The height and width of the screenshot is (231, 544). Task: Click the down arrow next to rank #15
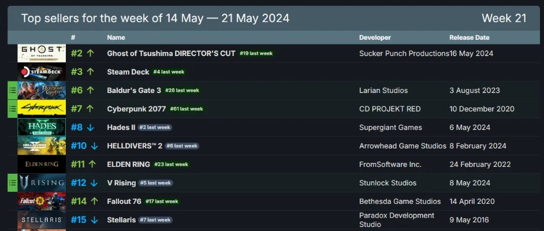[x=95, y=220]
